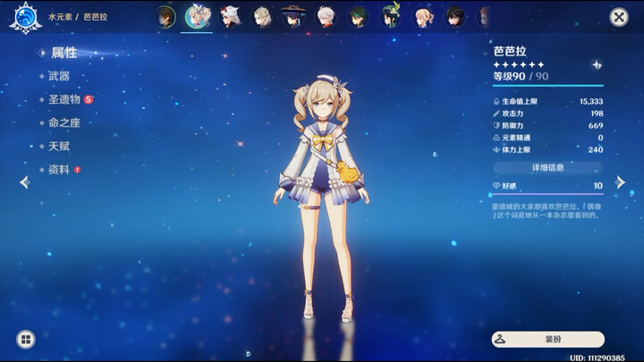Click the red alert badge beside 资料
This screenshot has height=362, width=644.
click(x=77, y=170)
